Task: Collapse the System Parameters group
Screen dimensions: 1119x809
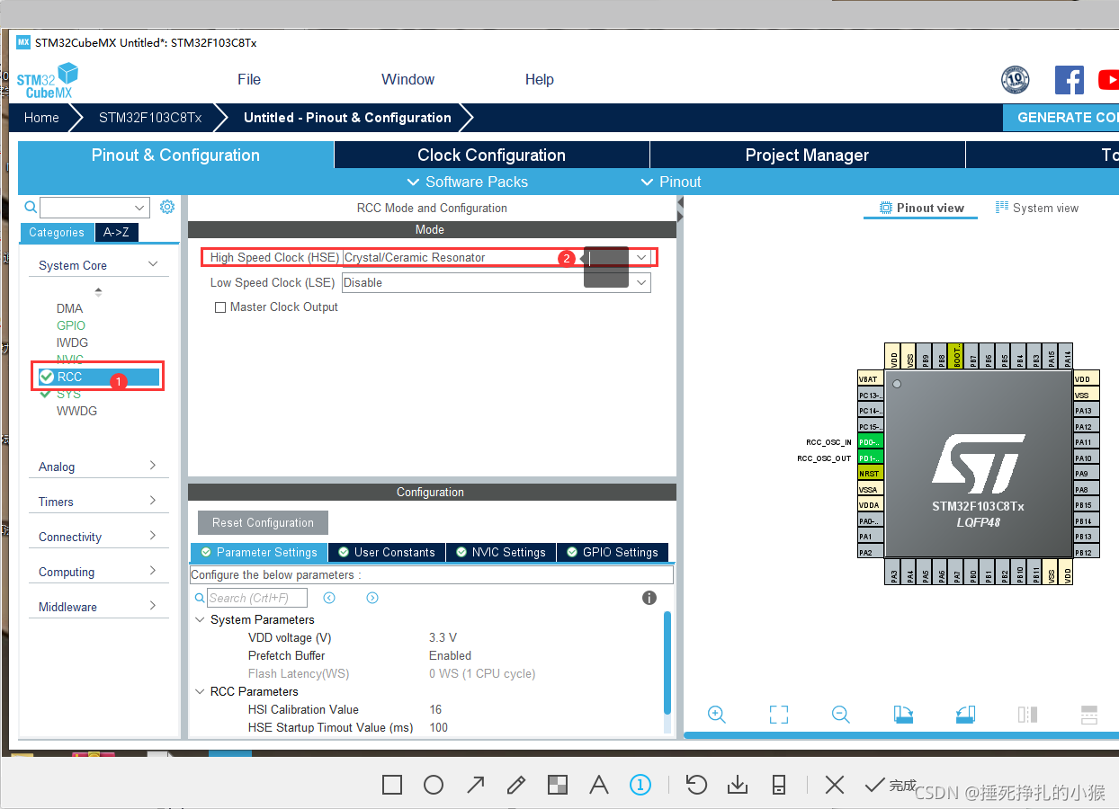Action: (x=200, y=620)
